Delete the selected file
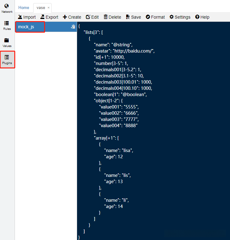The width and height of the screenshot is (230, 240). click(112, 17)
